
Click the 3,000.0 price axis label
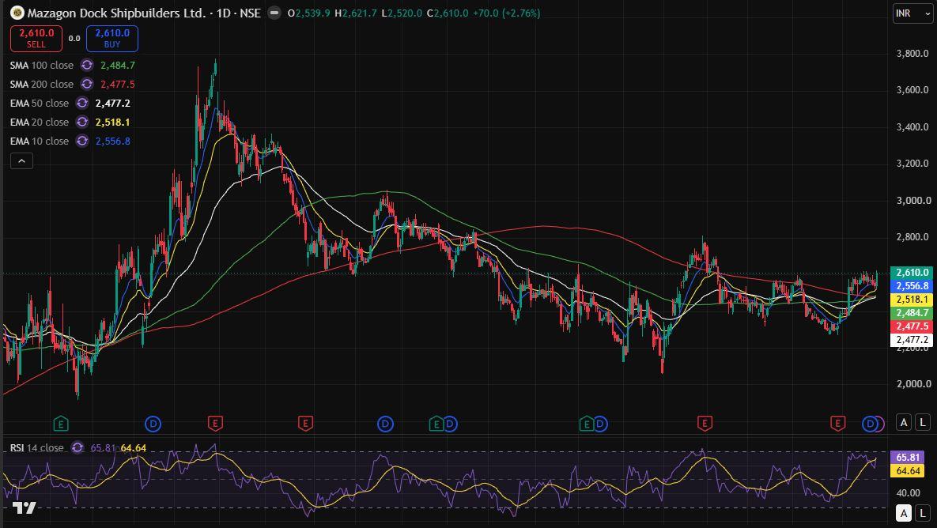[x=912, y=201]
